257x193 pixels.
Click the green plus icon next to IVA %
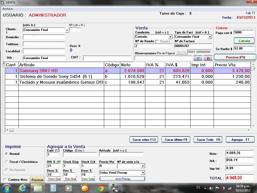pyautogui.click(x=58, y=162)
